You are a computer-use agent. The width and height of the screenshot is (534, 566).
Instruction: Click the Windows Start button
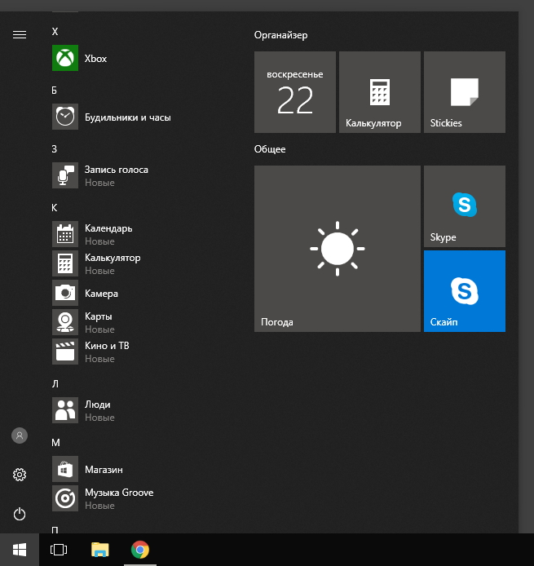pos(20,550)
